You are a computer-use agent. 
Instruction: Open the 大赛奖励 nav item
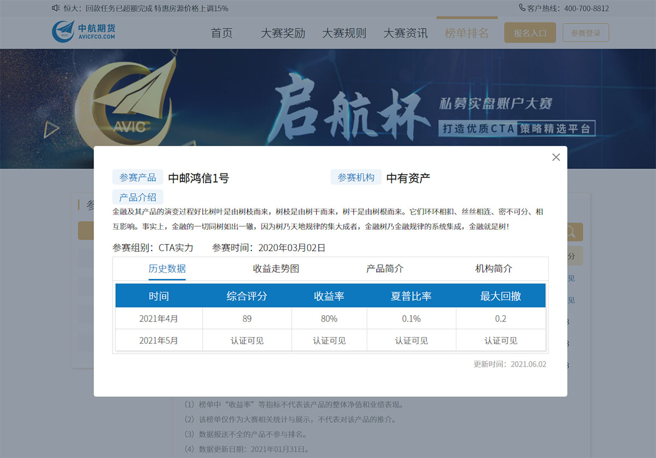coord(283,33)
